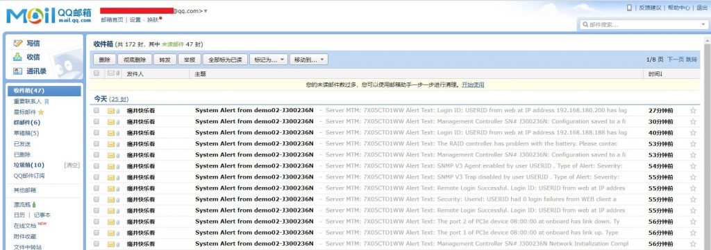
Task: Star the SNMP V3 Trap disabled email
Action: [x=693, y=177]
